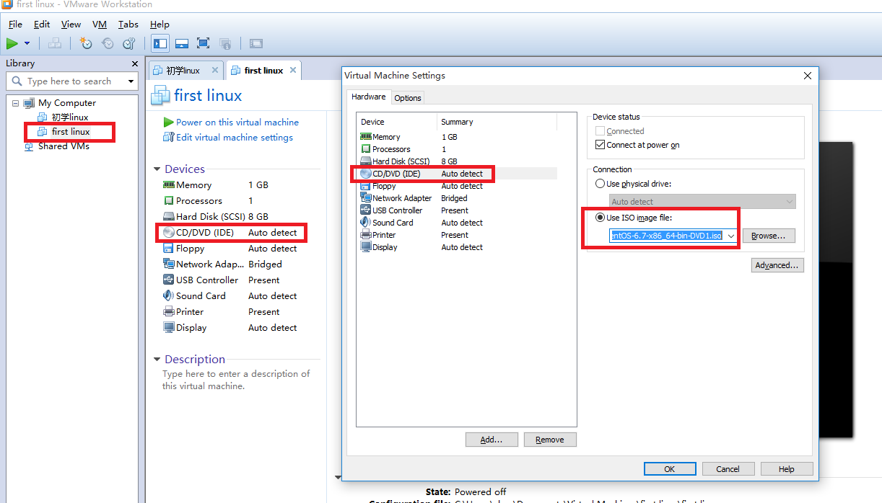Screen dimensions: 882x503
Task: Click USB Controller icon in main Devices list
Action: coord(169,280)
